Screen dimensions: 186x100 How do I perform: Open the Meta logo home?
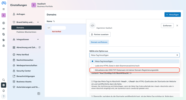(4, 3)
